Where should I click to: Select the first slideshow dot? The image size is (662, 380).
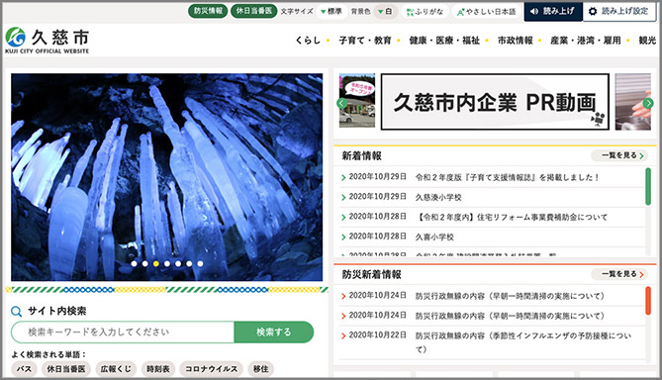coord(134,263)
